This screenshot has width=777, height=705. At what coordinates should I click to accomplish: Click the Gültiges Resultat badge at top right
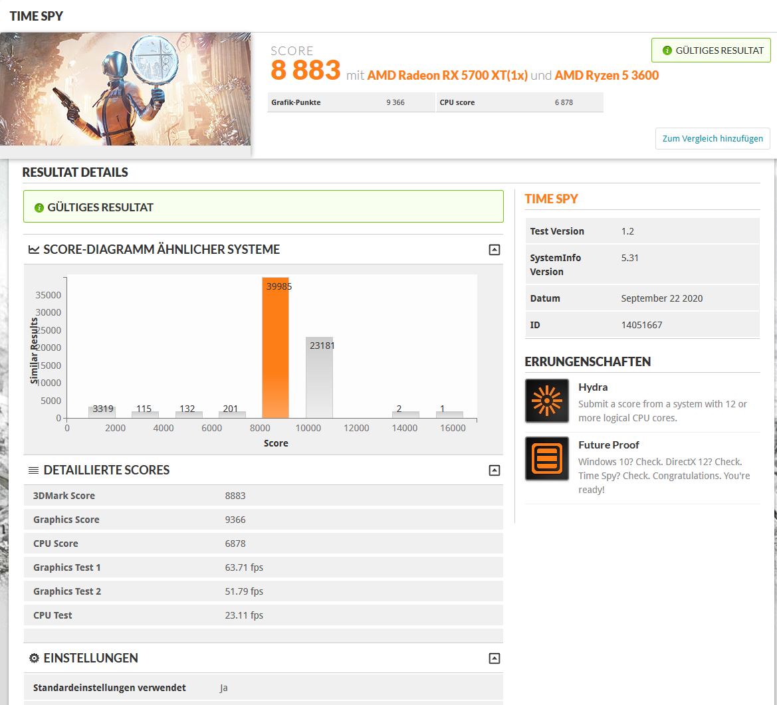pyautogui.click(x=711, y=50)
